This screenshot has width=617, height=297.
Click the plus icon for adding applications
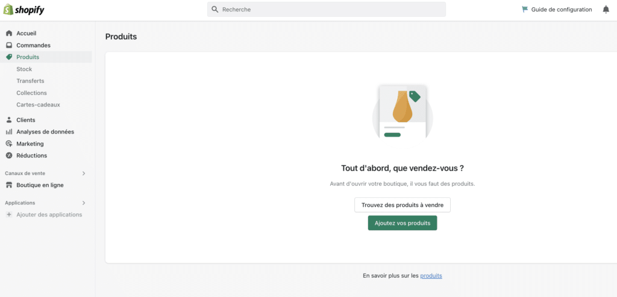click(x=9, y=215)
